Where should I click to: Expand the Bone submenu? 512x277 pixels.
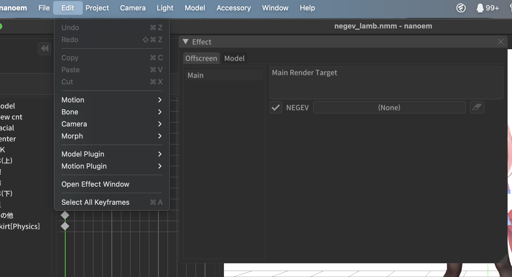click(x=112, y=112)
